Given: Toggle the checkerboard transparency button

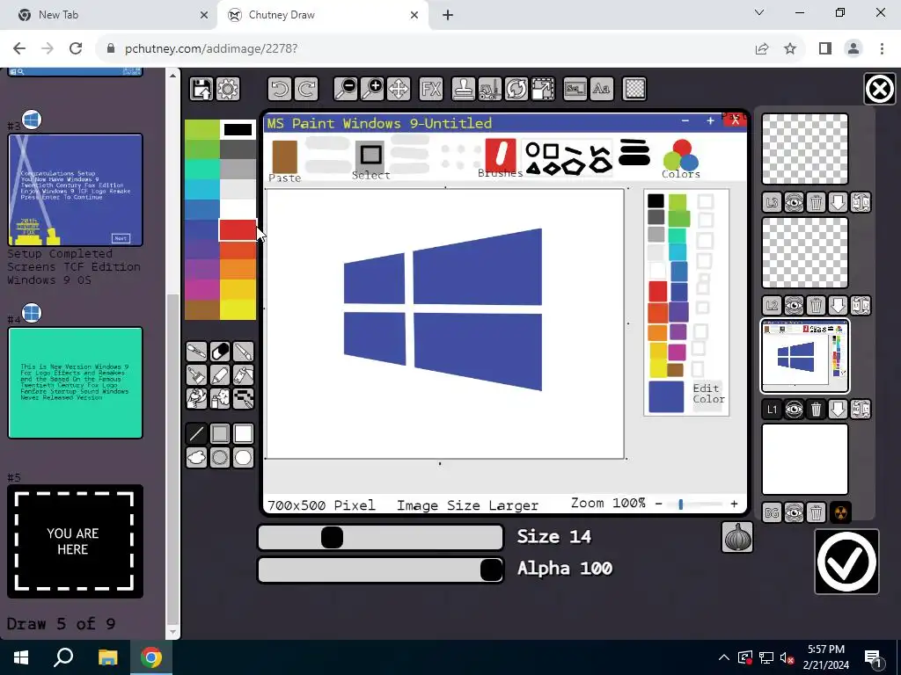Looking at the screenshot, I should pos(634,89).
